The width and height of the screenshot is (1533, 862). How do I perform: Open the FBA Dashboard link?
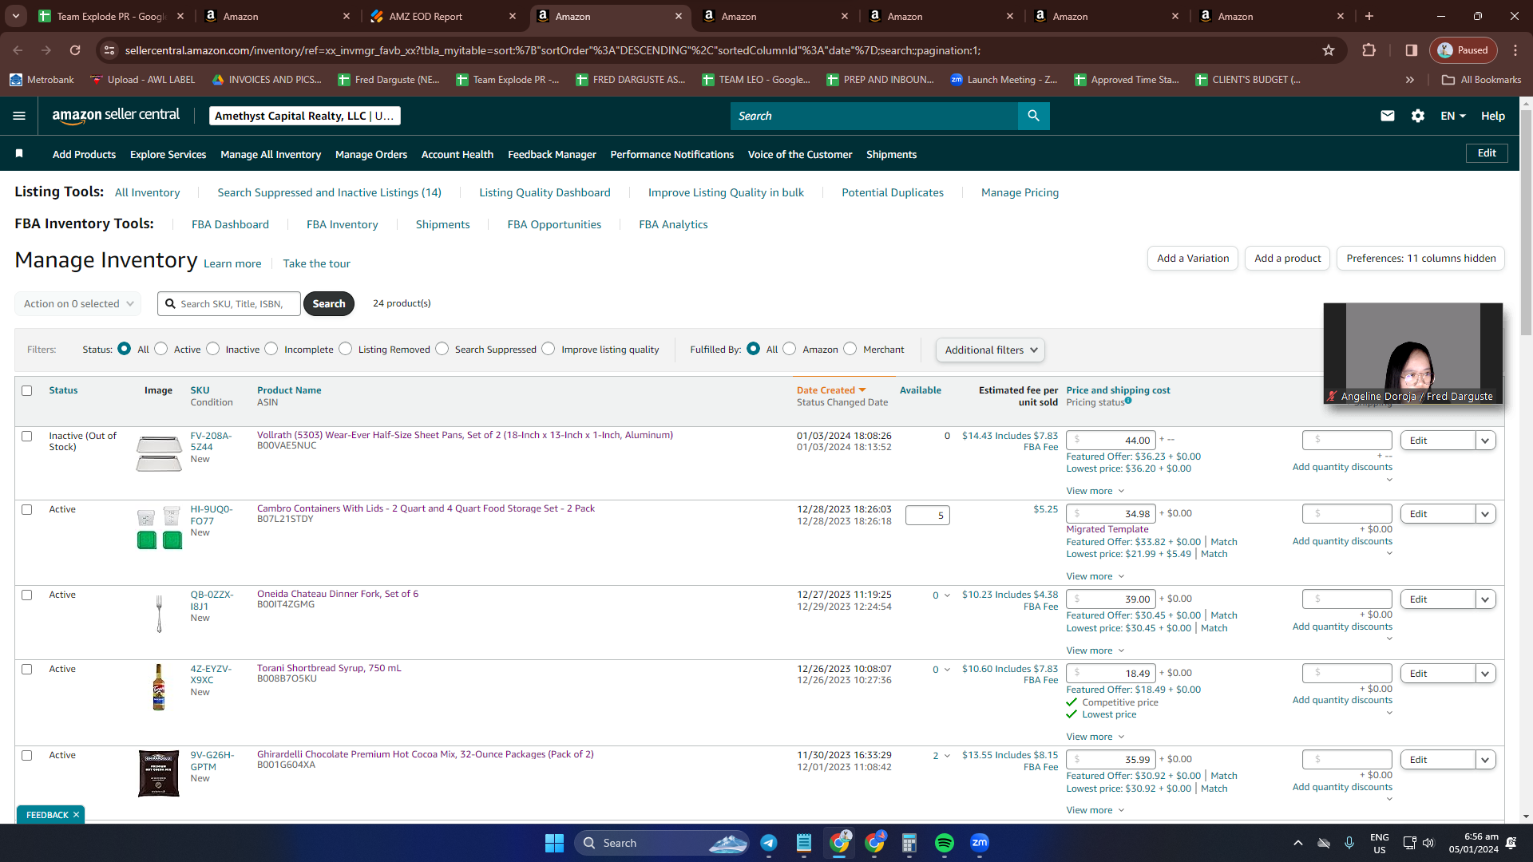point(230,224)
